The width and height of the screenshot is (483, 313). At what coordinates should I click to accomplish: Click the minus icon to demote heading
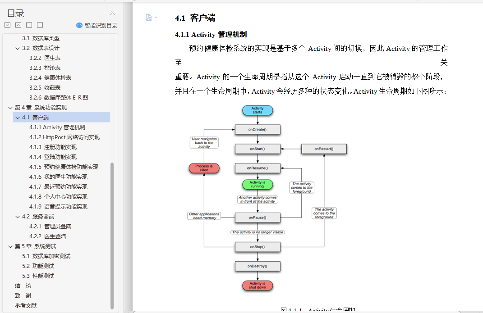point(40,25)
